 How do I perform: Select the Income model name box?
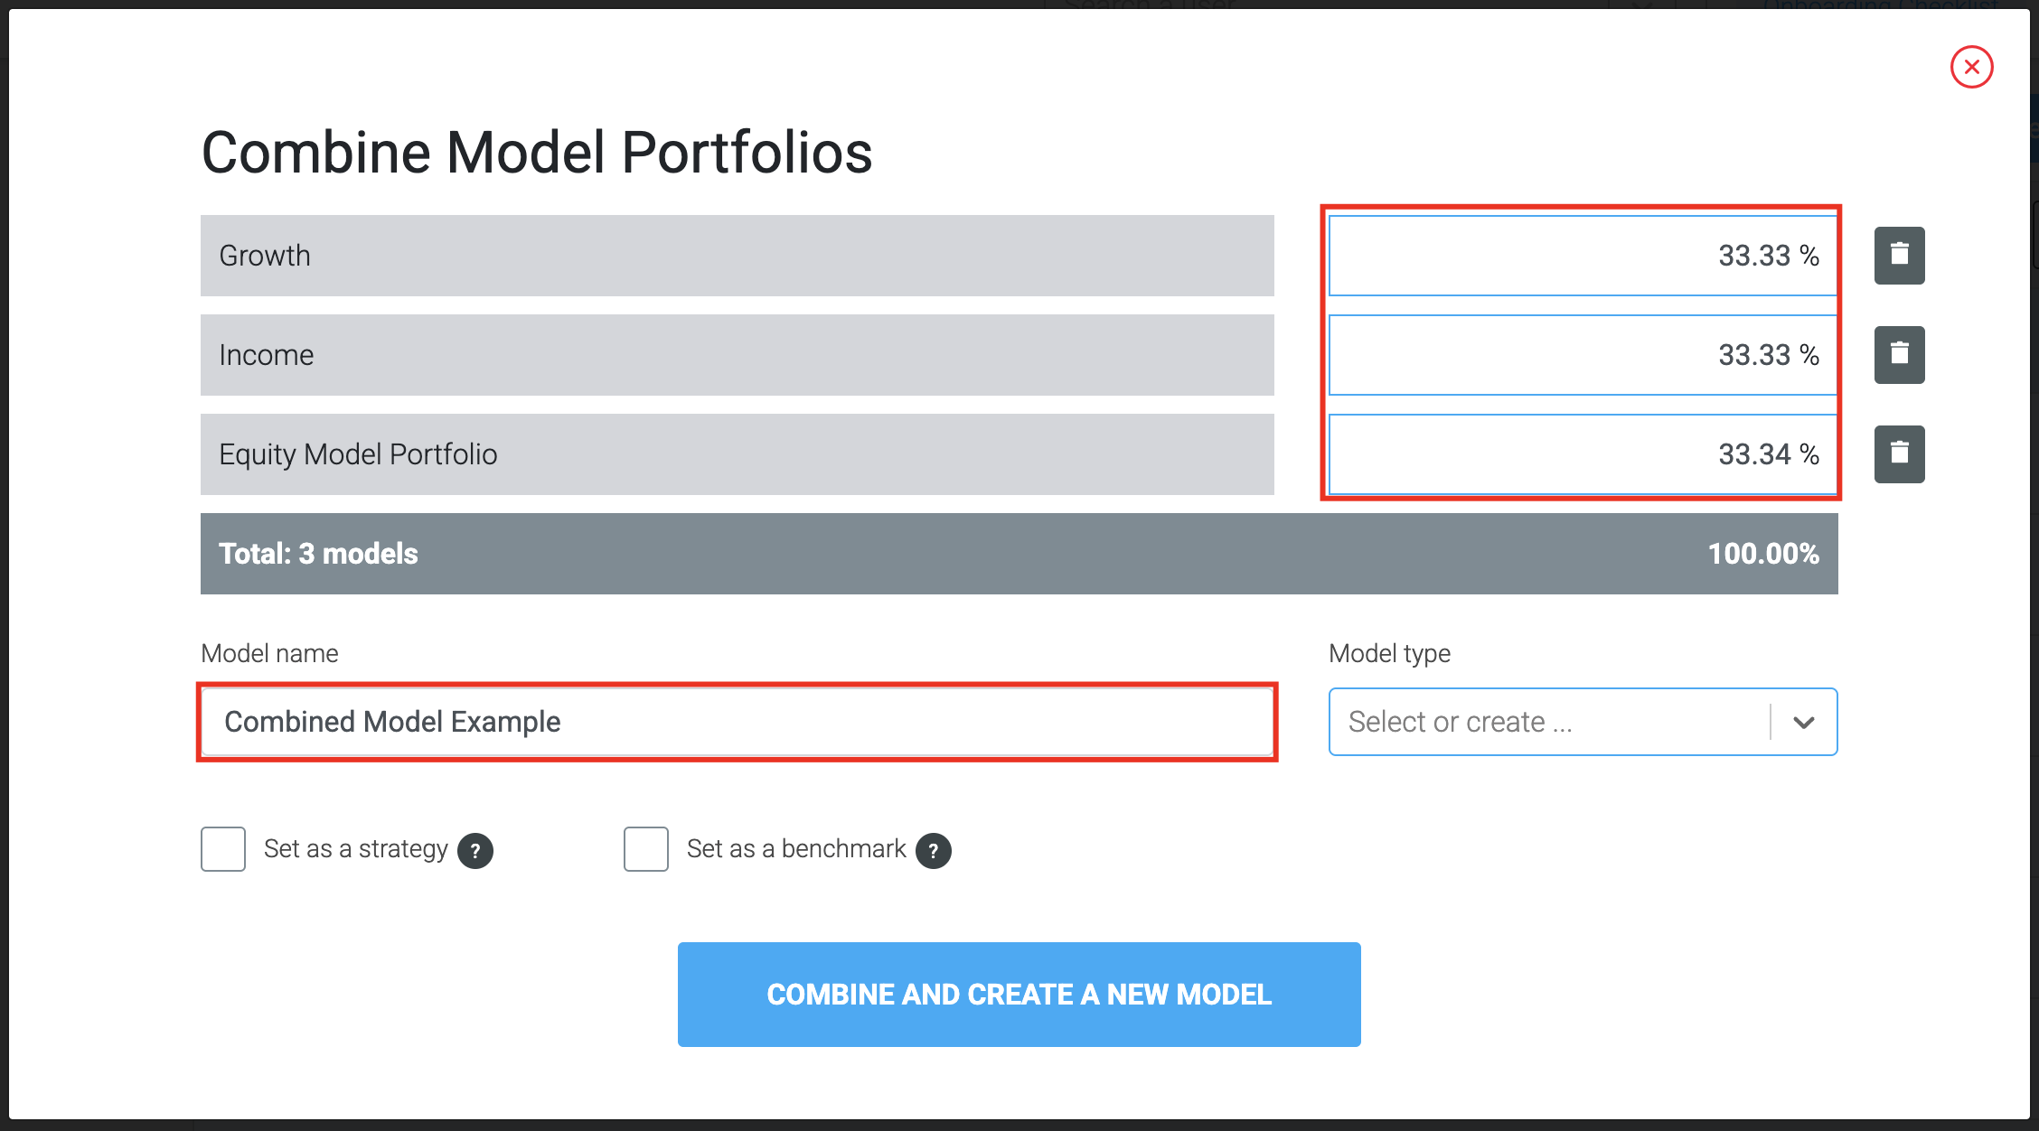[737, 355]
